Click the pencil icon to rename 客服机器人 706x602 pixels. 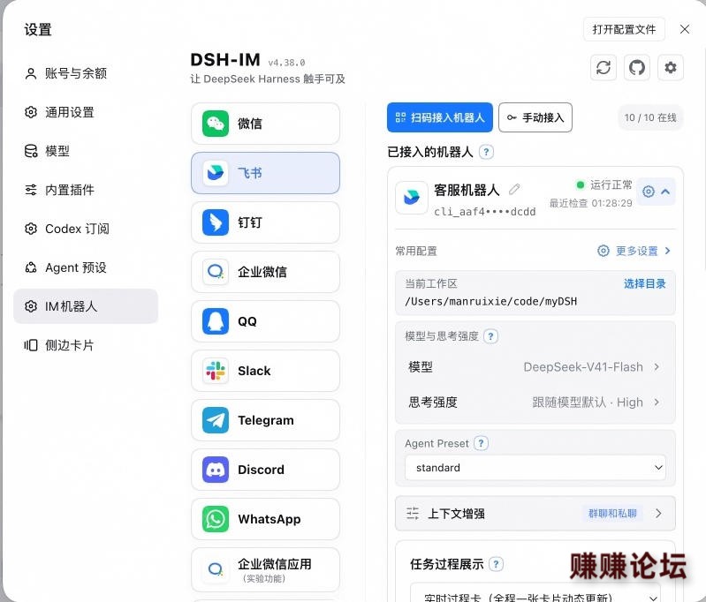tap(514, 190)
